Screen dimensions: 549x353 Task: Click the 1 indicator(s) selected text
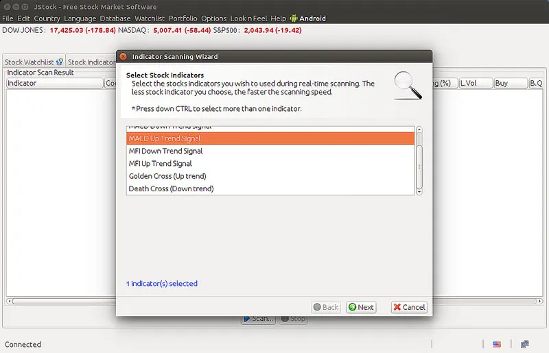(x=162, y=283)
